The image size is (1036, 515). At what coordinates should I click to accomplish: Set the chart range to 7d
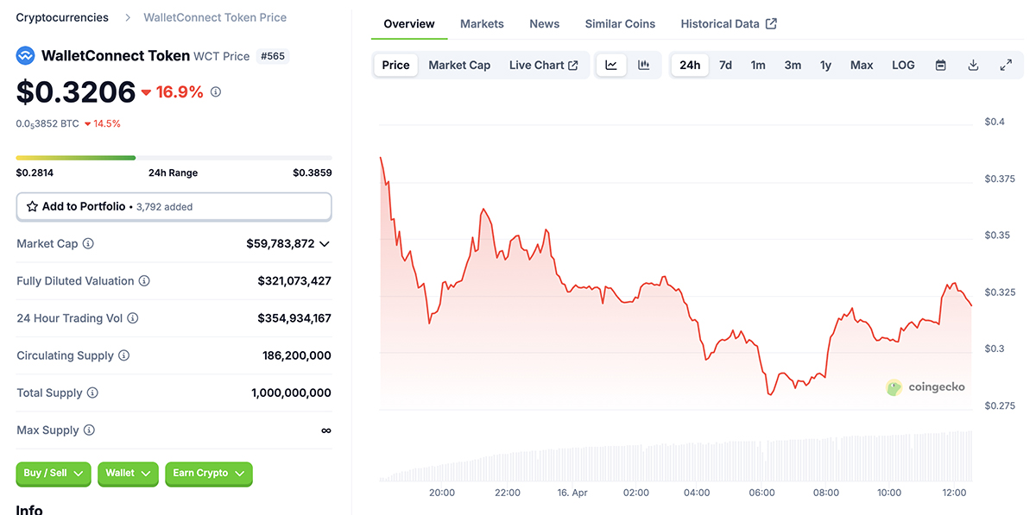click(725, 65)
